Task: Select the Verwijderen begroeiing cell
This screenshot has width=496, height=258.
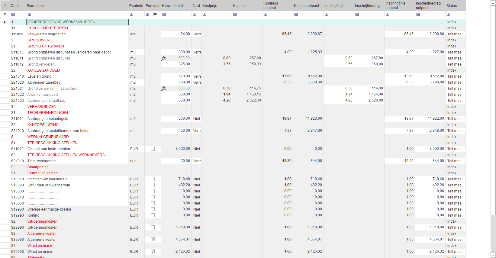Action: click(77, 34)
